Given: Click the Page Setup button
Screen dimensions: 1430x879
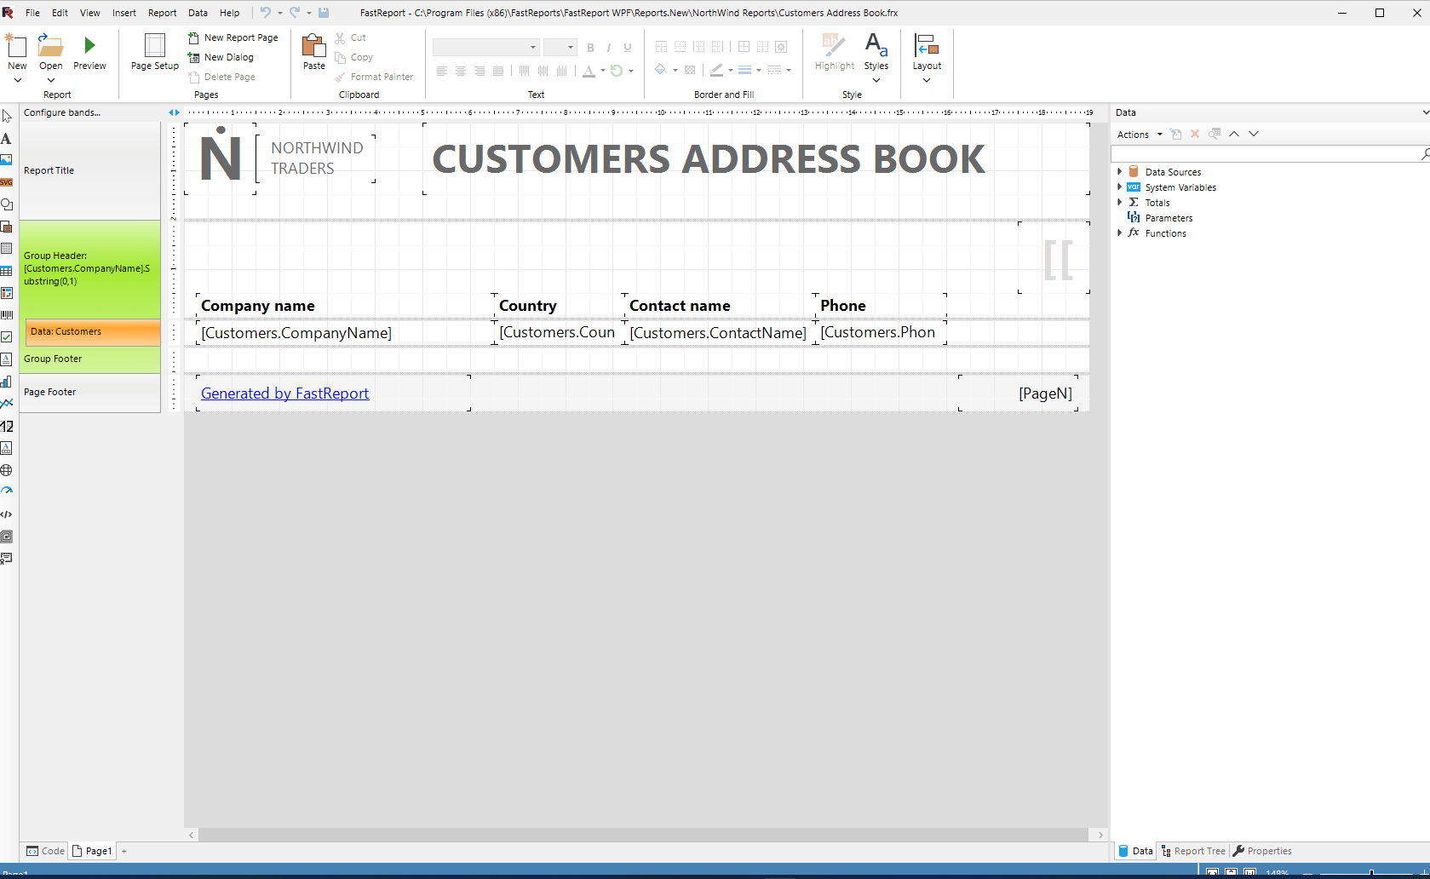Looking at the screenshot, I should (x=154, y=53).
